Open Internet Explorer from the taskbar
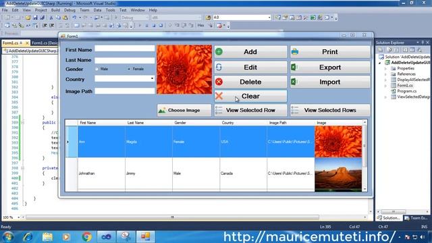Image resolution: width=432 pixels, height=243 pixels. (x=28, y=237)
